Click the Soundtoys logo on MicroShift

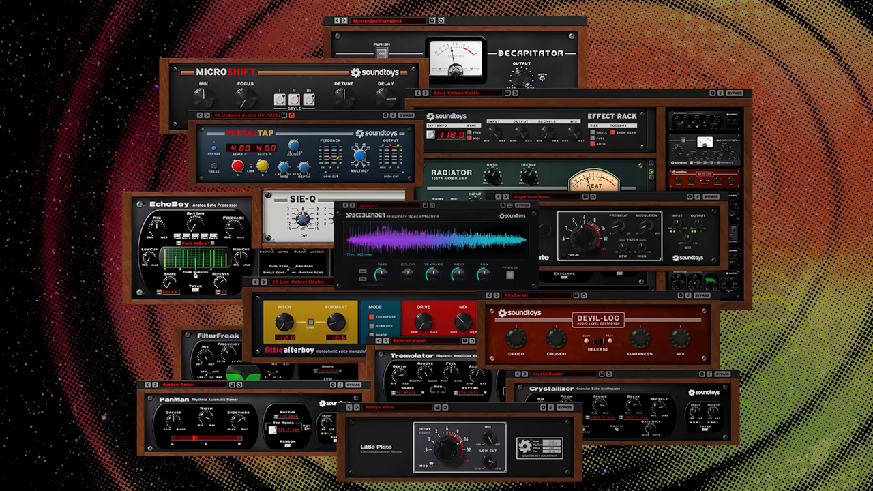tap(373, 73)
